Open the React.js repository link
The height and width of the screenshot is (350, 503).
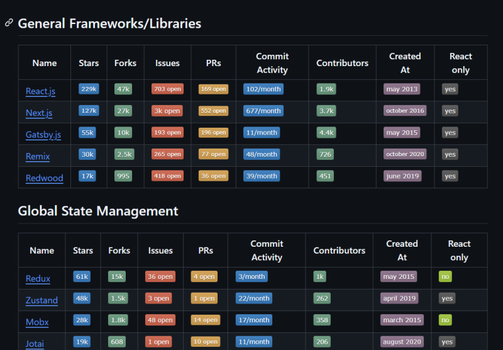click(40, 91)
